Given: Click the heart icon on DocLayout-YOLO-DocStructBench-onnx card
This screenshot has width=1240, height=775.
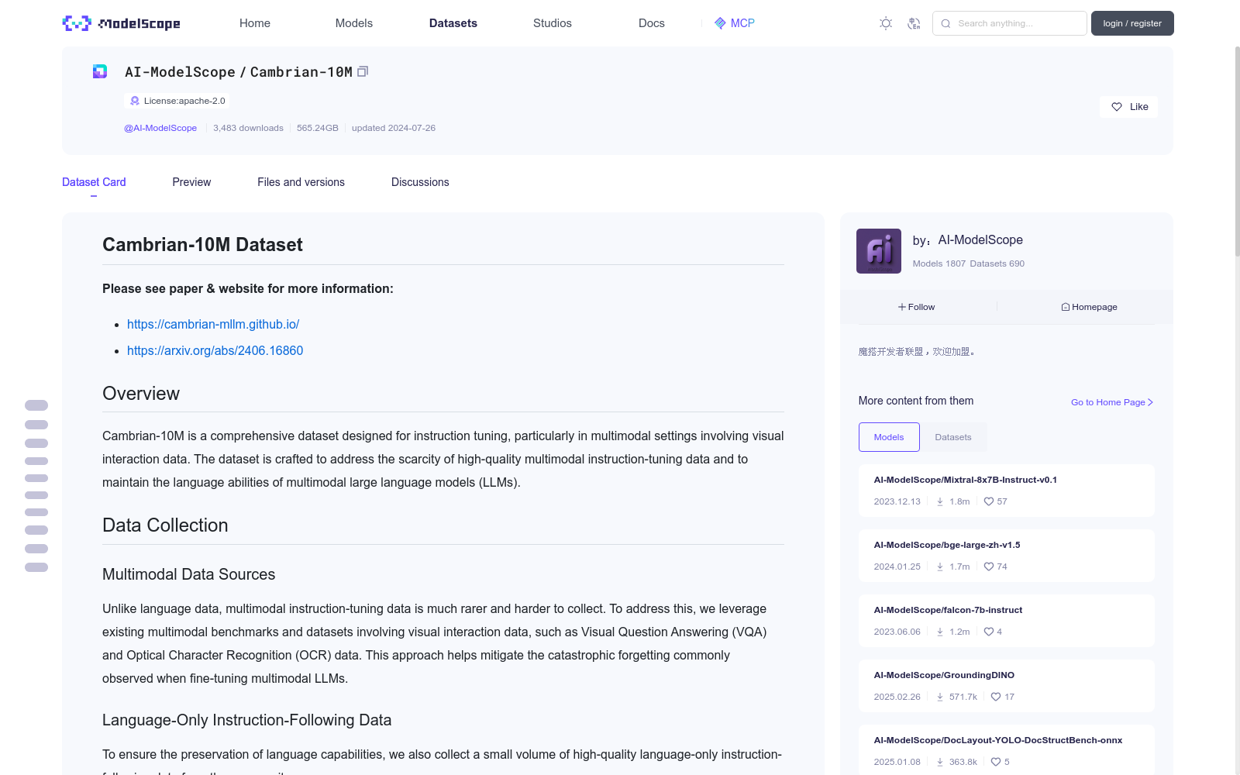Looking at the screenshot, I should (996, 762).
